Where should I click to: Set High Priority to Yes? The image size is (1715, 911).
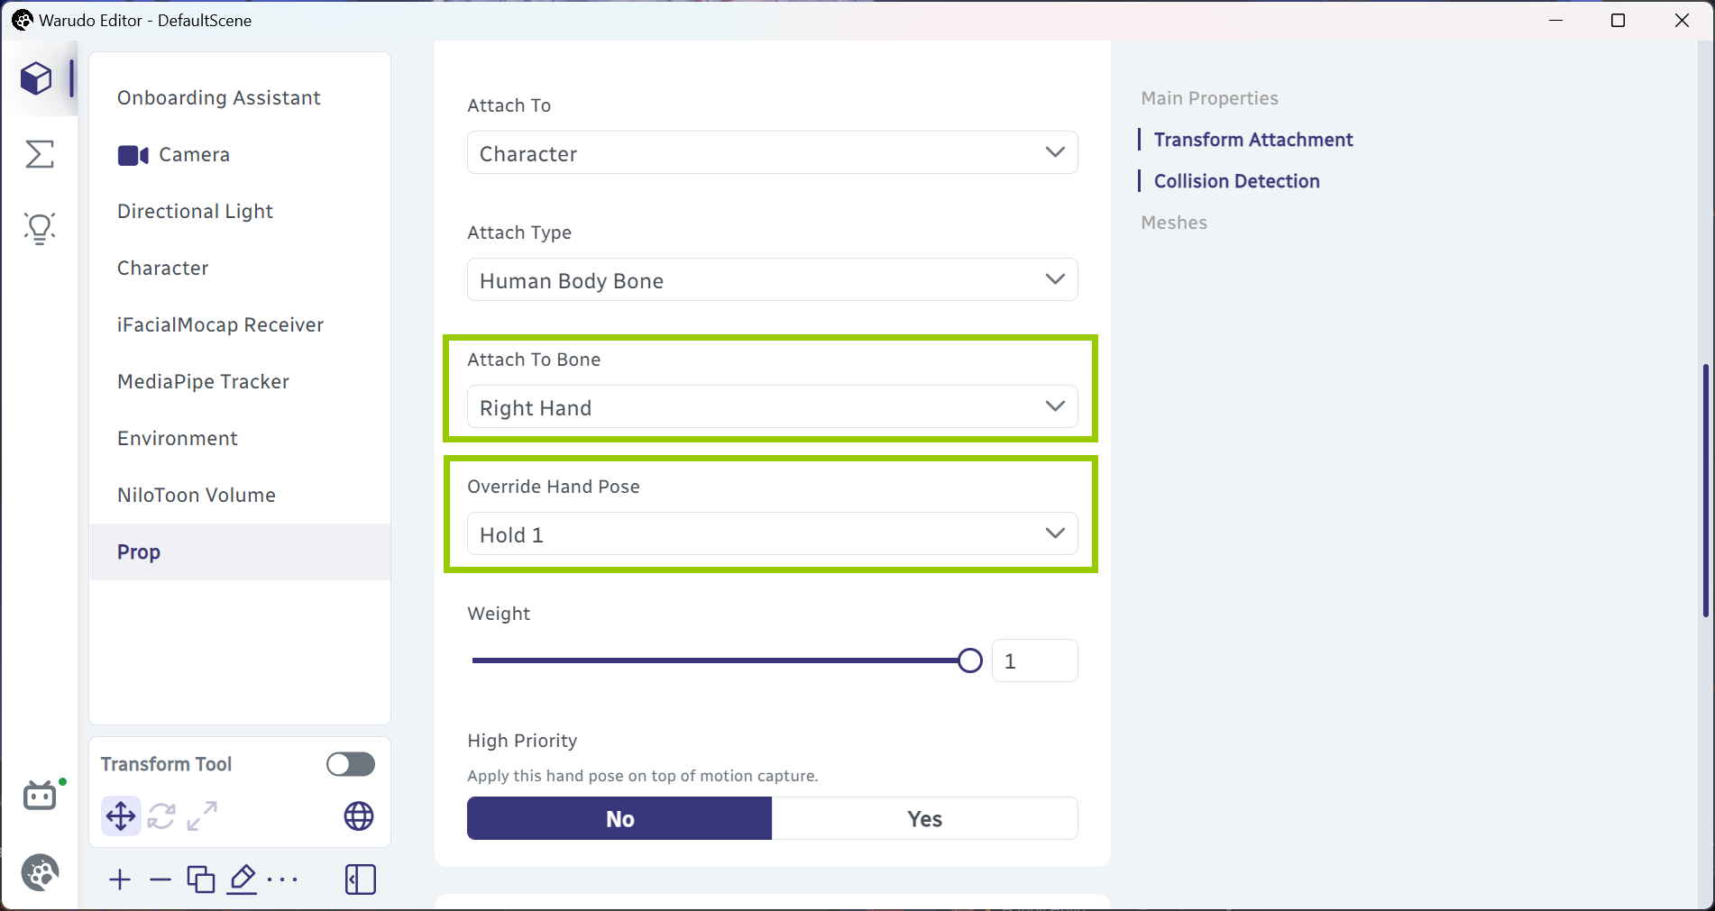[924, 818]
